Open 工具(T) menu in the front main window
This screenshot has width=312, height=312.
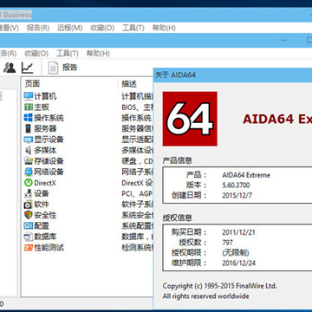tap(68, 54)
